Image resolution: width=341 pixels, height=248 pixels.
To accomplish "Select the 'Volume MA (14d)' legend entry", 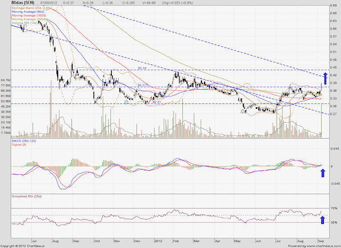I will click(x=25, y=23).
